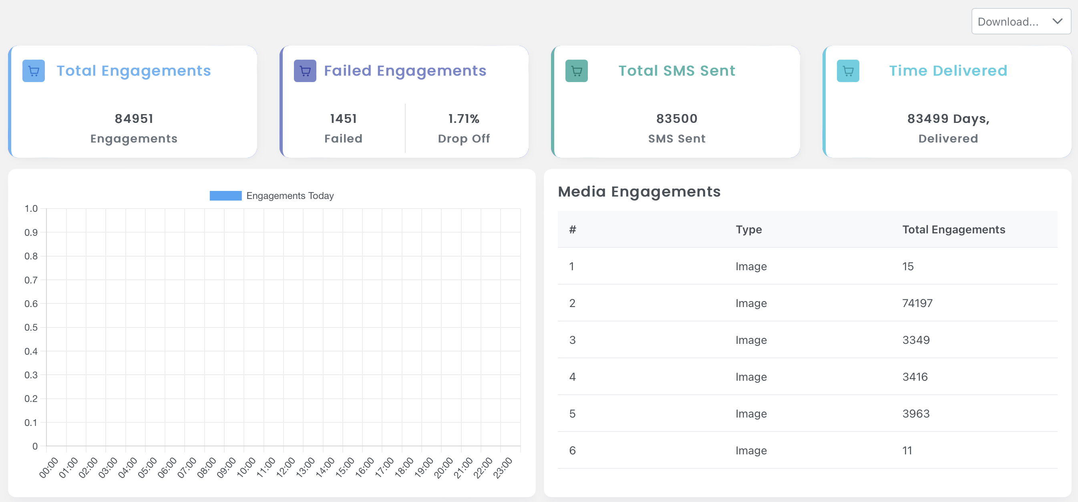Click the SMS Sent label
This screenshot has width=1078, height=502.
[x=677, y=139]
